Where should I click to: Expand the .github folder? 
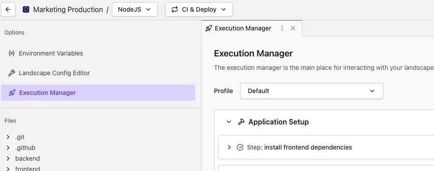click(x=8, y=148)
